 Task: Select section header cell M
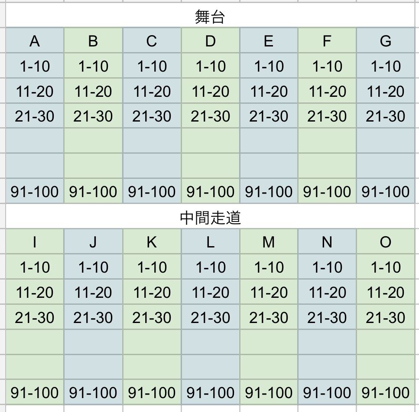[269, 241]
